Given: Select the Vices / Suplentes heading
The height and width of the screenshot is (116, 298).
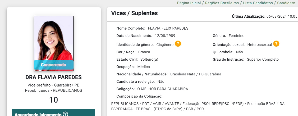Looking at the screenshot, I should pos(134,13).
